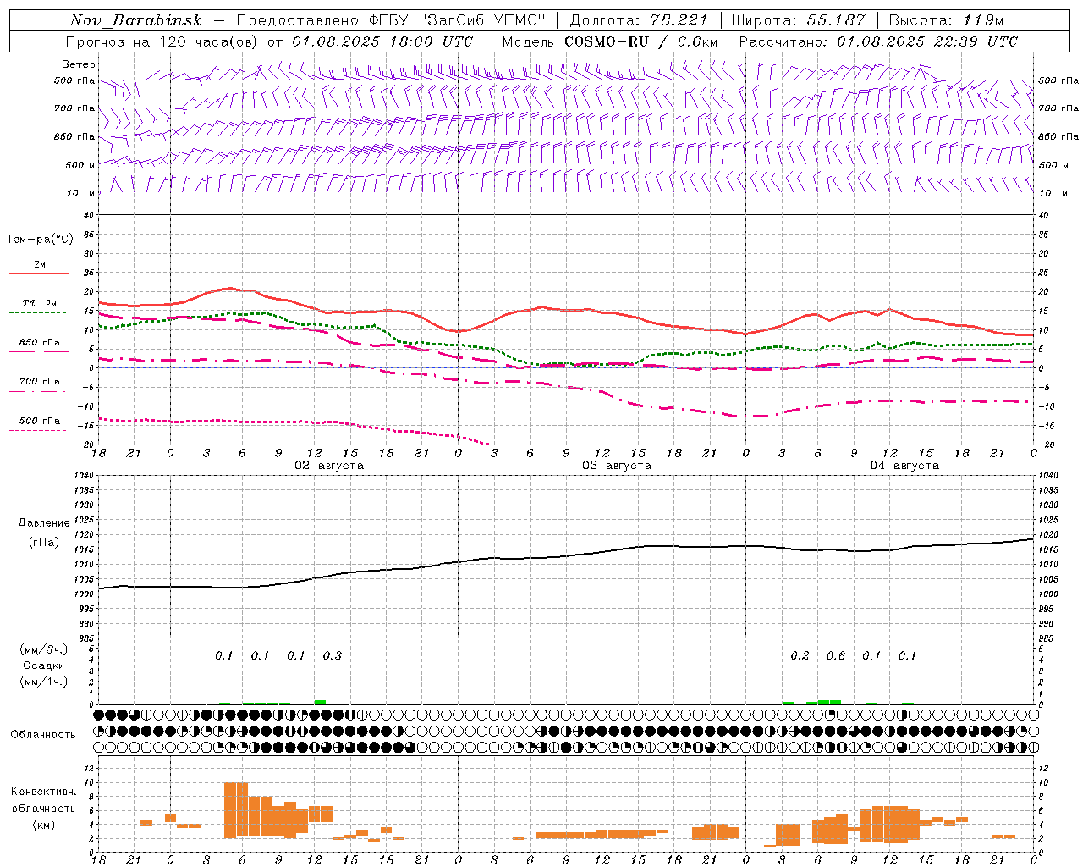
Task: Select the ФГБУ "ЗапСиб УГМС" provider text
Action: (457, 20)
